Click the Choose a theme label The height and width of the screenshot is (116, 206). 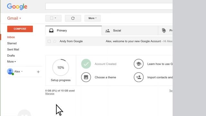pyautogui.click(x=105, y=77)
